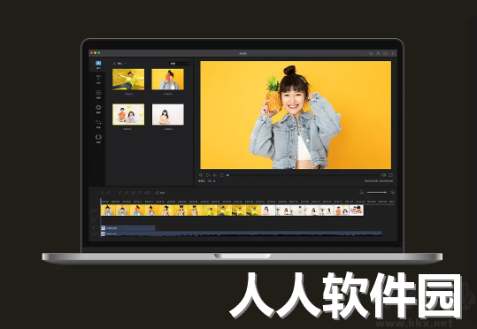Select the text clip on the text track
The height and width of the screenshot is (329, 477).
point(127,228)
